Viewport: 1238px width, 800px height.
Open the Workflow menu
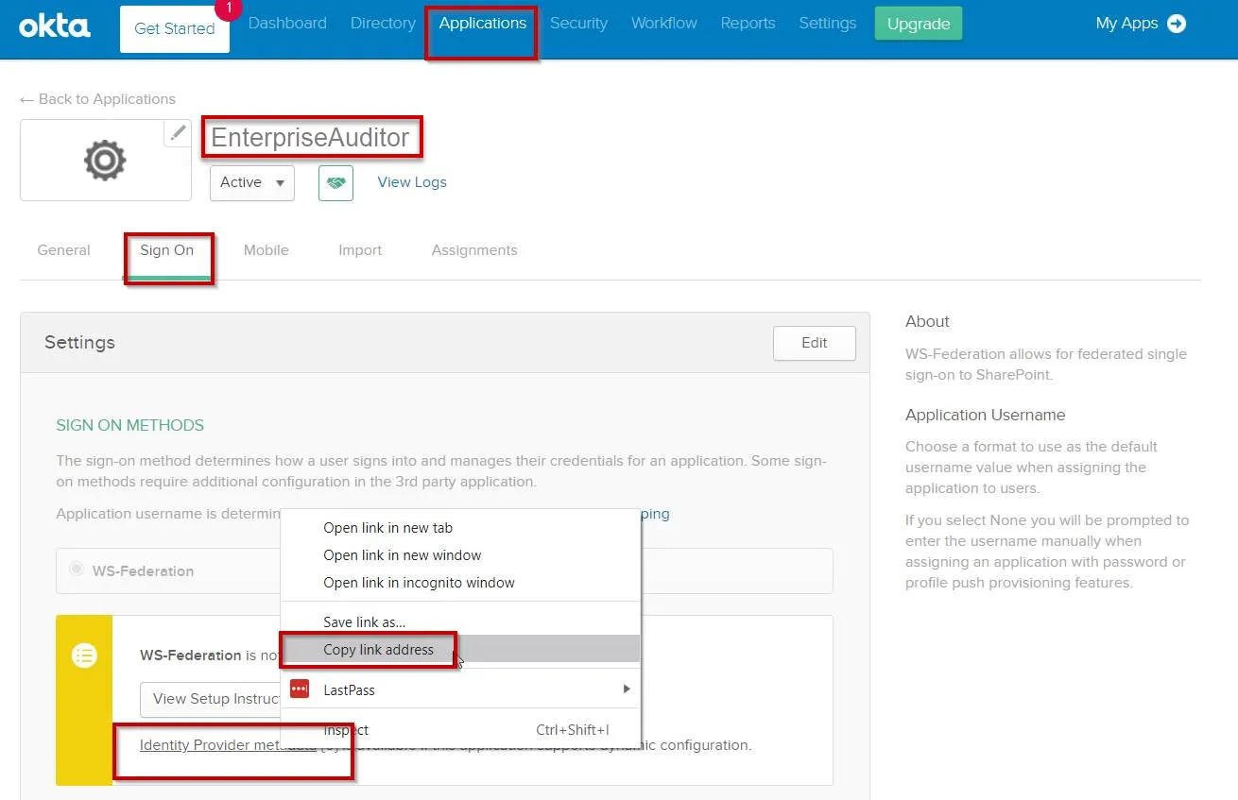[664, 24]
